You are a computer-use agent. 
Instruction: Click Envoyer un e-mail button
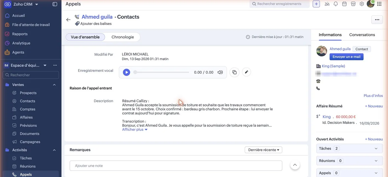[346, 57]
